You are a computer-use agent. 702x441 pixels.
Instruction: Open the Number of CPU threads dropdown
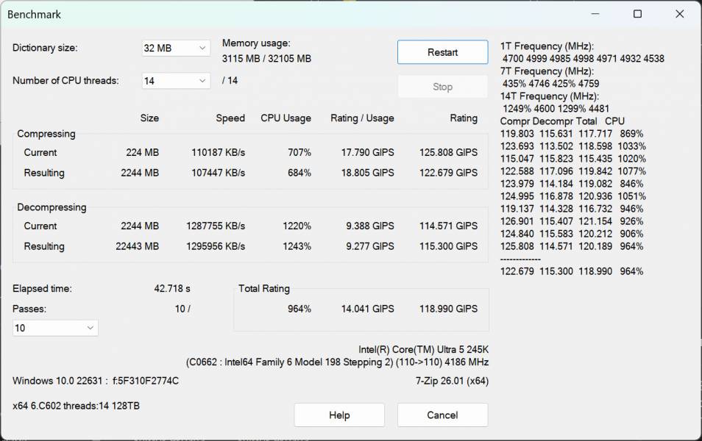click(x=175, y=81)
